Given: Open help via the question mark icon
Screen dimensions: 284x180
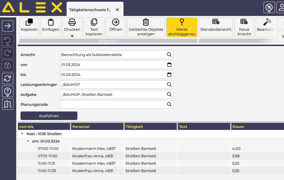Looking at the screenshot, I should (x=8, y=91).
